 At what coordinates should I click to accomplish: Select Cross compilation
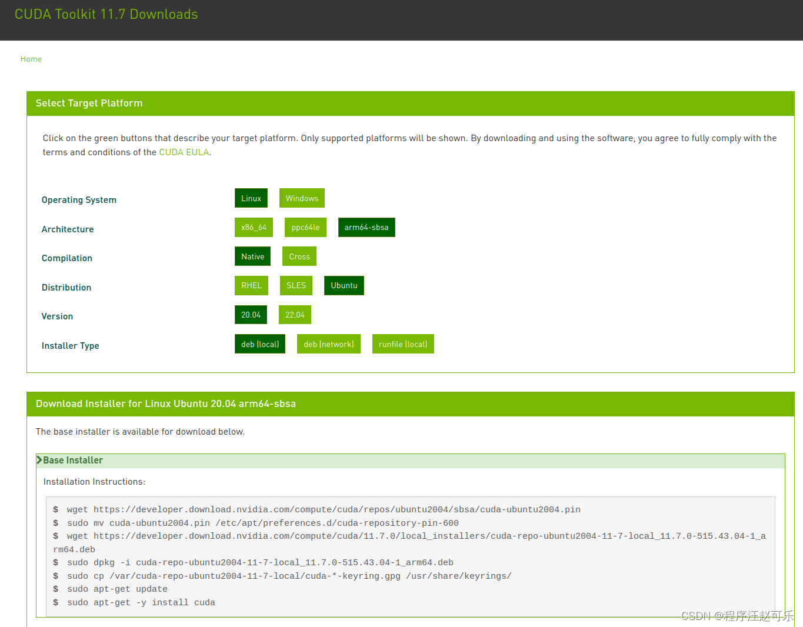(299, 256)
